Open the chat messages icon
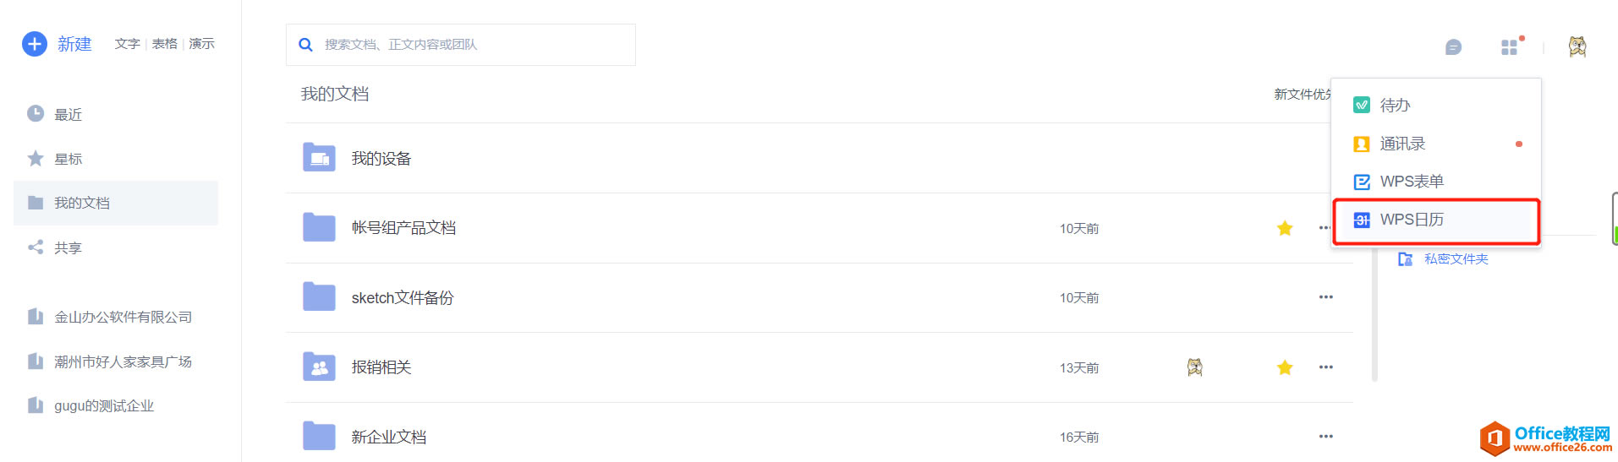This screenshot has width=1618, height=462. pyautogui.click(x=1453, y=47)
